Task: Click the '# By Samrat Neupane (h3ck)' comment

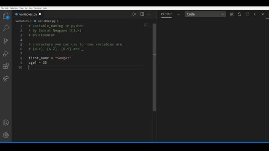Action: click(x=55, y=31)
